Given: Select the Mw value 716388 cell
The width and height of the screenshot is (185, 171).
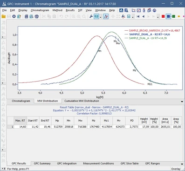Looking at the screenshot, I should (x=81, y=127).
